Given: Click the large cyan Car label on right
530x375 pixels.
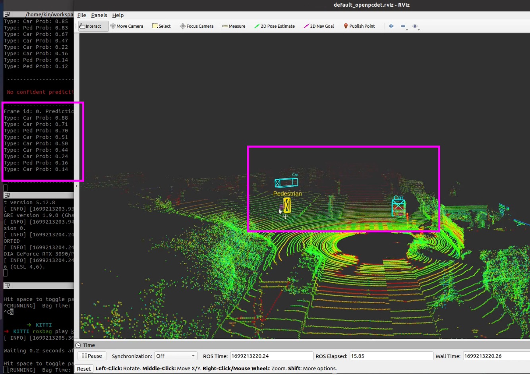Looking at the screenshot, I should coord(398,197).
